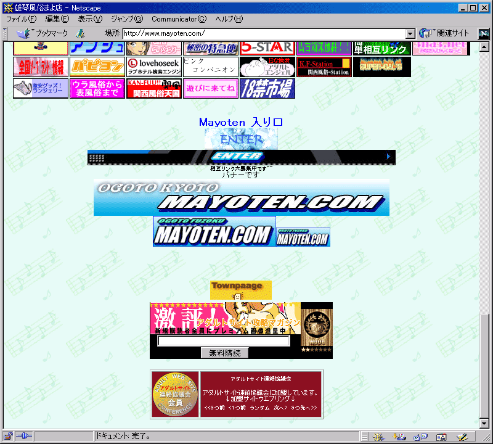Click the medium OGOTO FUZOKU MAYOTEN.COM banner
Screen dimensions: 493x444
(x=214, y=231)
